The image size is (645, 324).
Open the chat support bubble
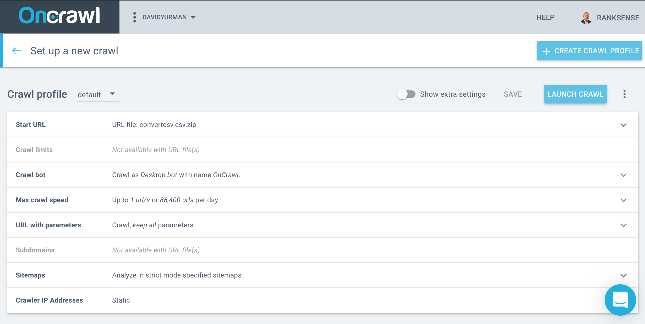pos(620,300)
